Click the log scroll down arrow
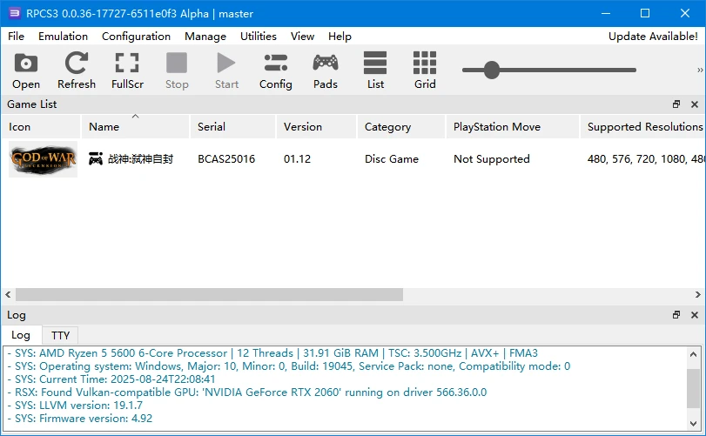 click(x=694, y=424)
